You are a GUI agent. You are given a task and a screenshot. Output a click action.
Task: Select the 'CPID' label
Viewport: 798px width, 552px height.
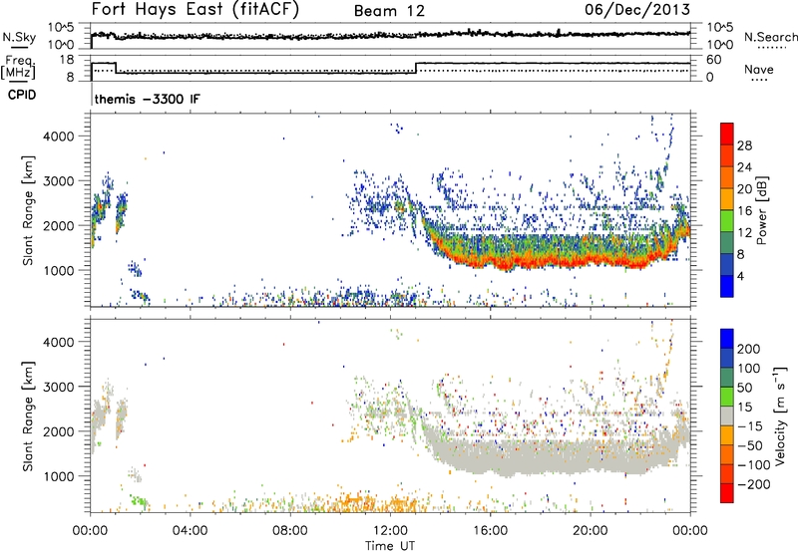click(x=22, y=95)
